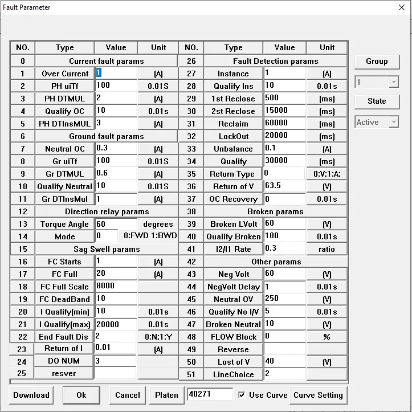Click the Neutral OV value field
Image resolution: width=412 pixels, height=412 pixels.
point(285,299)
